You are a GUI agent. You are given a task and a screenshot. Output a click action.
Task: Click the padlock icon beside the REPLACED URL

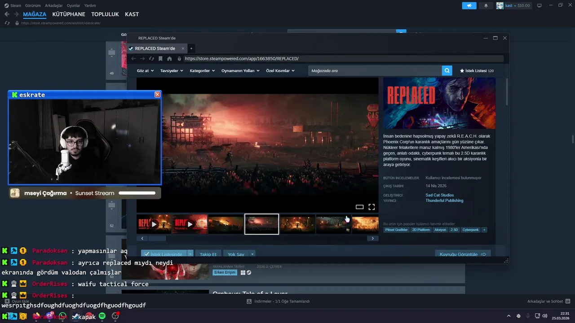pyautogui.click(x=179, y=59)
